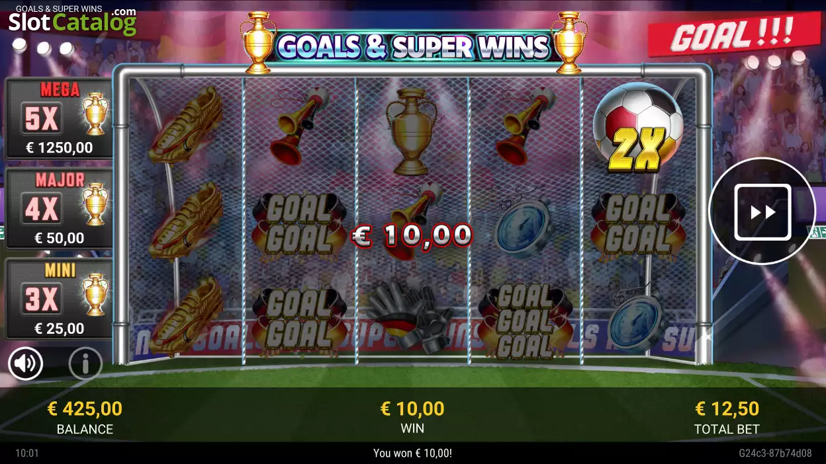Screen dimensions: 826x464
Task: Click the Balance amount € 425,00
Action: 85,408
